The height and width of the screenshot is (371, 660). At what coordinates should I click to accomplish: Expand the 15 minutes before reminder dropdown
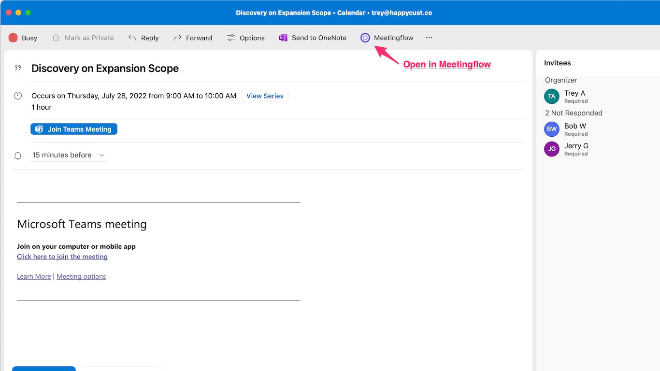tap(69, 155)
